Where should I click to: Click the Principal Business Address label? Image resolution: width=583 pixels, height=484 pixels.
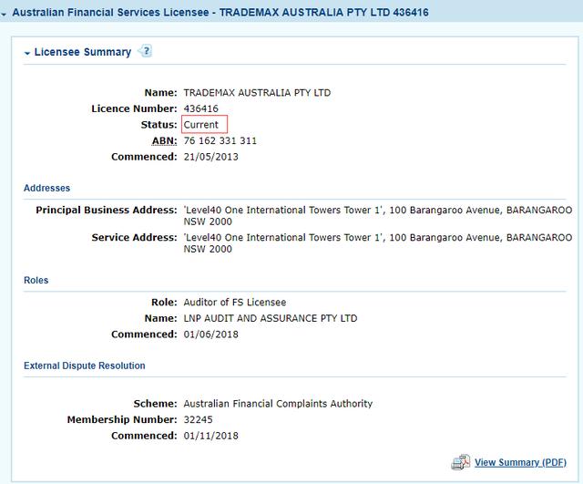[x=106, y=211]
